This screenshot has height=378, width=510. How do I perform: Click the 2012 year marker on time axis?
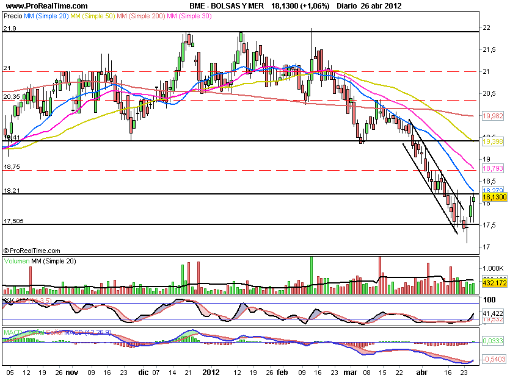coord(211,370)
